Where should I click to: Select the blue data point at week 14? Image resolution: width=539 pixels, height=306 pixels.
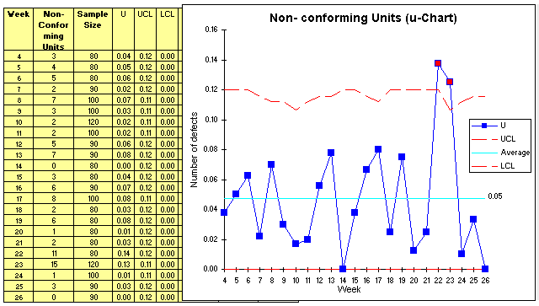click(x=343, y=269)
